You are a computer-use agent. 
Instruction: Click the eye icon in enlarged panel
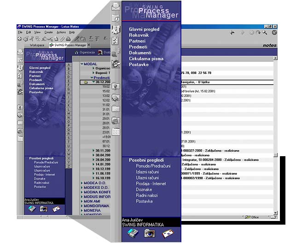tap(150, 233)
